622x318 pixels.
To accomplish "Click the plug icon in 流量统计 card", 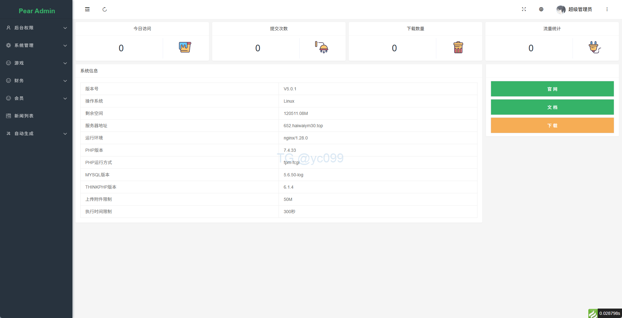I will click(x=594, y=48).
